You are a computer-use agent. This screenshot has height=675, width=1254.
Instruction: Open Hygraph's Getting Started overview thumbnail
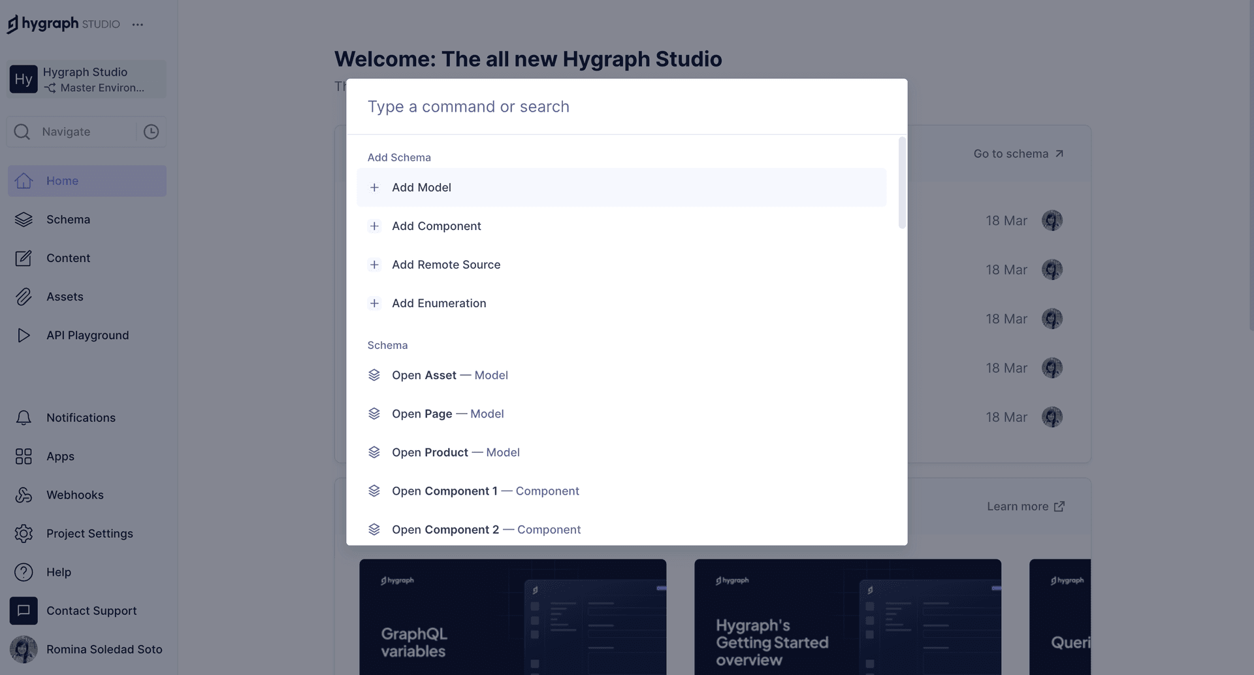point(848,617)
